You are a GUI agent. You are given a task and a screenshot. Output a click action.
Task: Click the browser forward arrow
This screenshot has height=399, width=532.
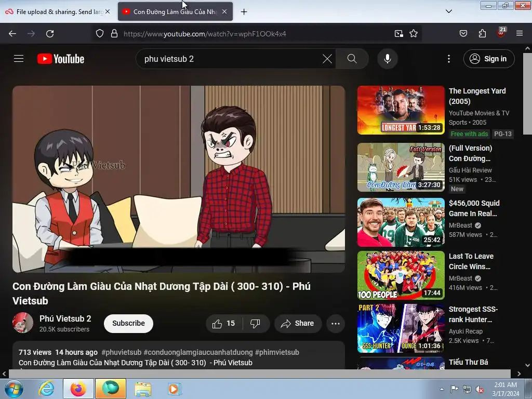point(31,34)
